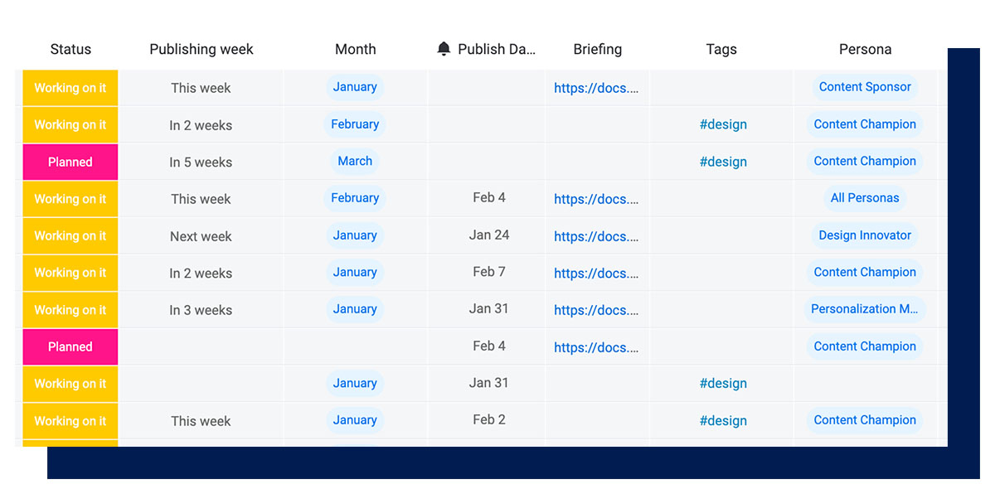995x494 pixels.
Task: Click the 'In 5 weeks' publishing week cell
Action: [x=201, y=162]
